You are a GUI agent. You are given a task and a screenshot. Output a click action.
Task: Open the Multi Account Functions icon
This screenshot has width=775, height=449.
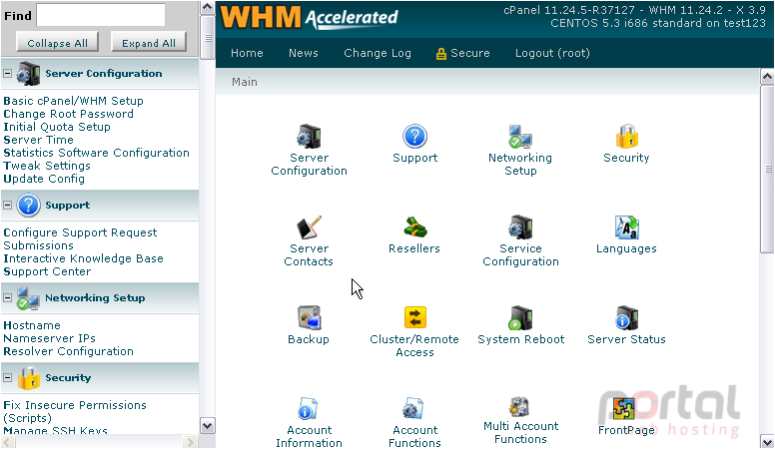[x=520, y=407]
